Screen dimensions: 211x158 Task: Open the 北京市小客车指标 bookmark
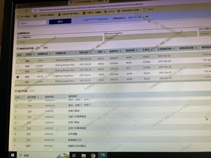click(69, 14)
